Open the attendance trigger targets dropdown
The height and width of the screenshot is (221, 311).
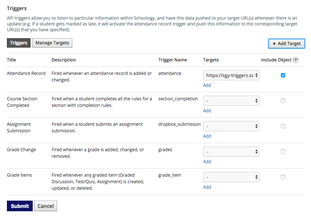click(x=231, y=75)
